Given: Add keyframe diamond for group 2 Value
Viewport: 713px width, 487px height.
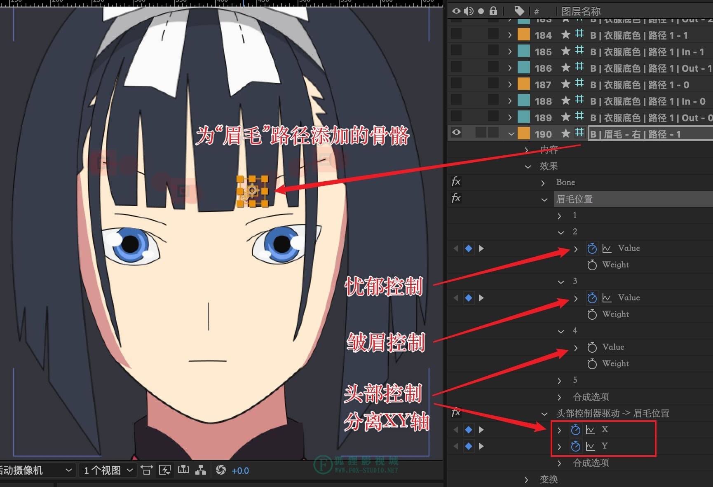Looking at the screenshot, I should coord(469,248).
